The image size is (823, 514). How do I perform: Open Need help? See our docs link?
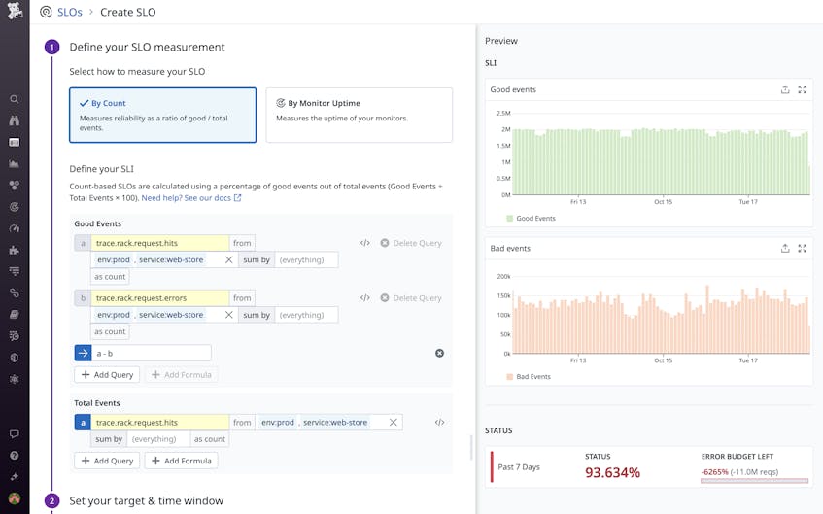coord(191,198)
